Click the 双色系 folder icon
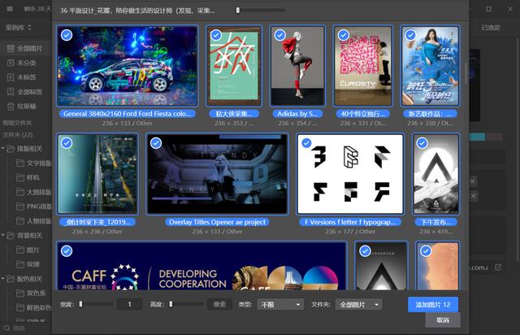The image size is (520, 335). click(20, 294)
